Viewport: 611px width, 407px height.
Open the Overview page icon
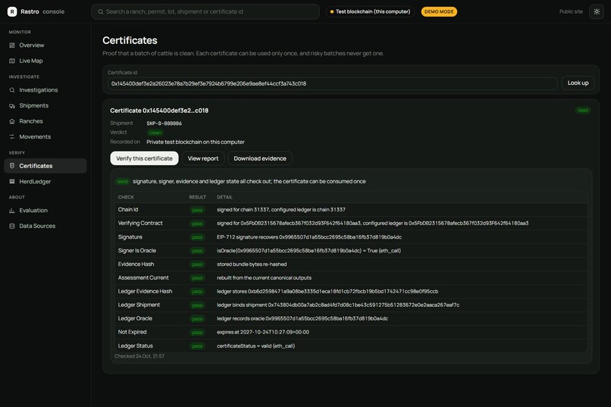pos(12,45)
